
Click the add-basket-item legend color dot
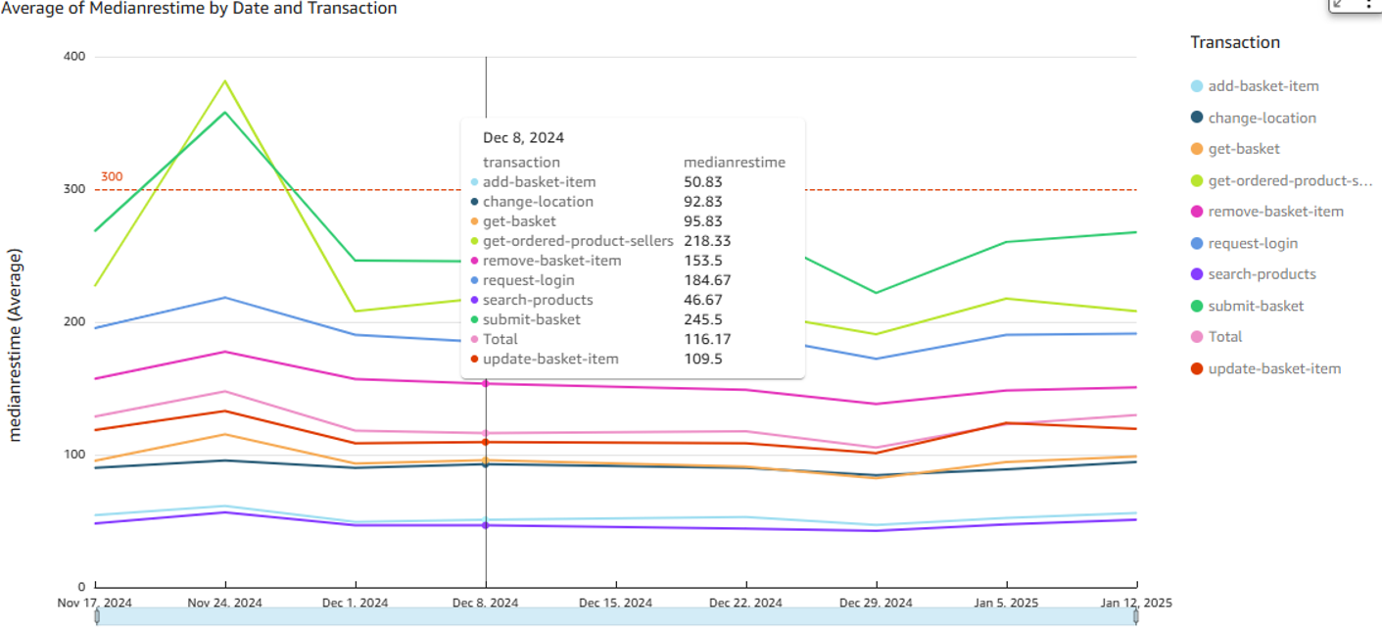coord(1196,86)
